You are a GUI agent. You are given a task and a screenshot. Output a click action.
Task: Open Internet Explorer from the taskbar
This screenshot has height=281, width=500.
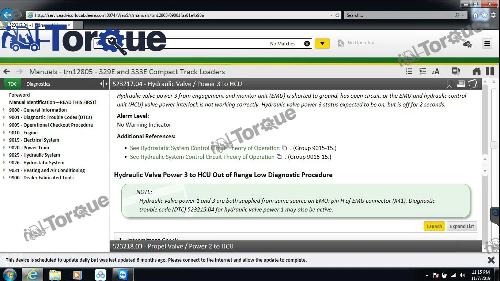click(32, 274)
